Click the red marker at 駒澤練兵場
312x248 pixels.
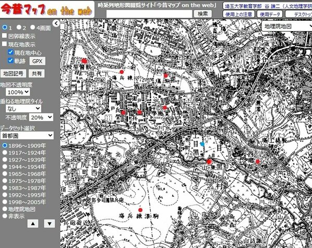pyautogui.click(x=140, y=210)
